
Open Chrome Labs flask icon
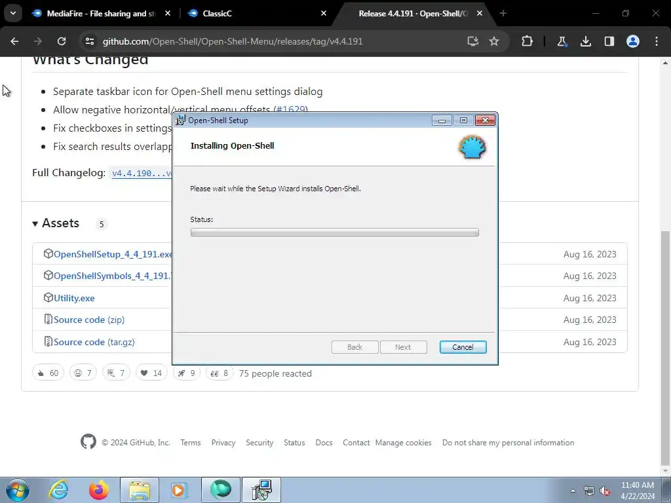562,41
